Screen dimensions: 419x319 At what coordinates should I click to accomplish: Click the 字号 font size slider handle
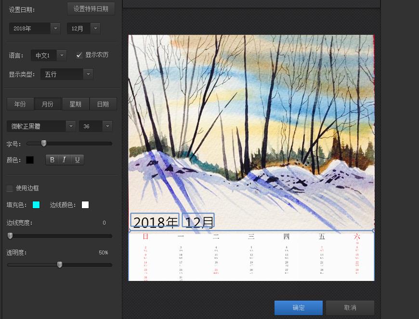pyautogui.click(x=44, y=143)
